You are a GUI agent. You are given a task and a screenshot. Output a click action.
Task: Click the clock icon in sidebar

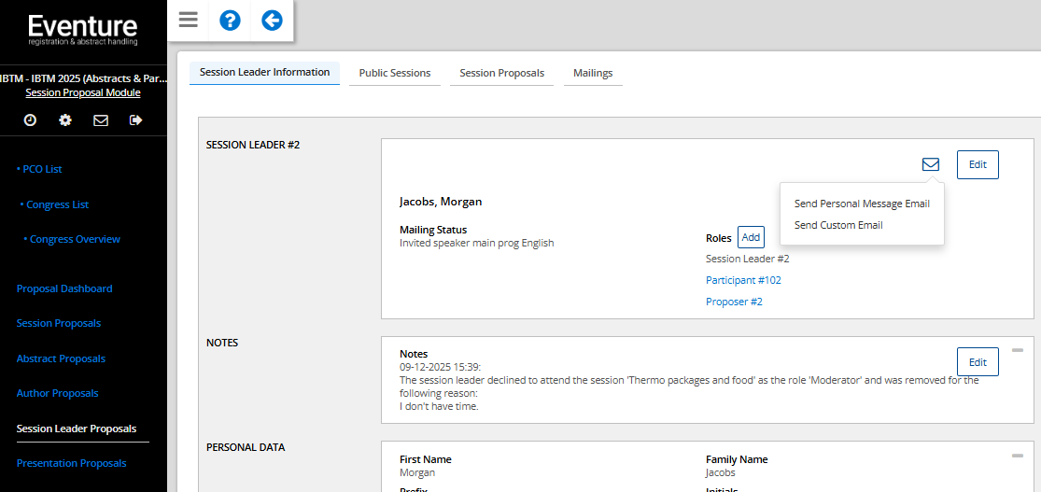[30, 119]
